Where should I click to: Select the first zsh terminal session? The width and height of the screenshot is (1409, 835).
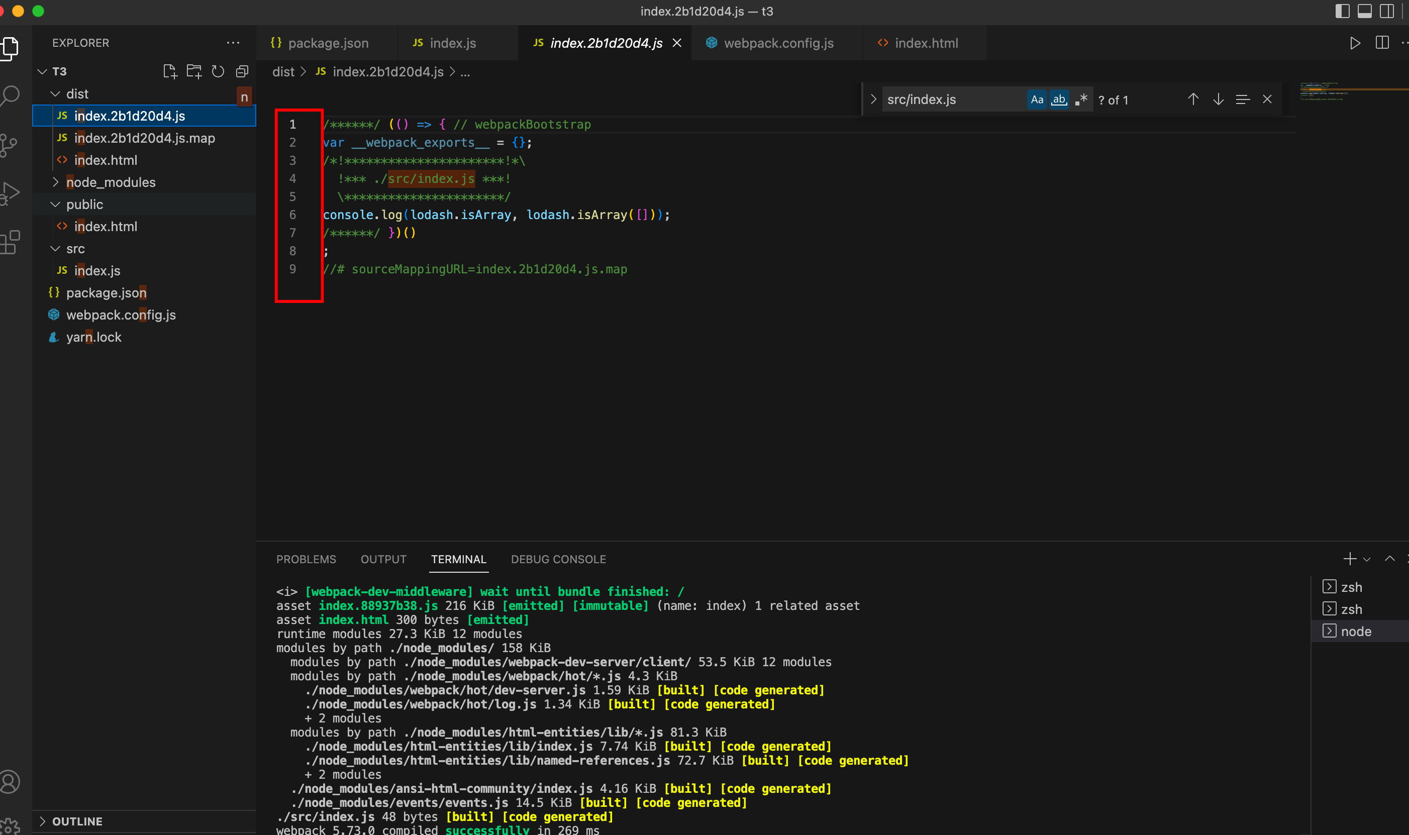[1359, 587]
